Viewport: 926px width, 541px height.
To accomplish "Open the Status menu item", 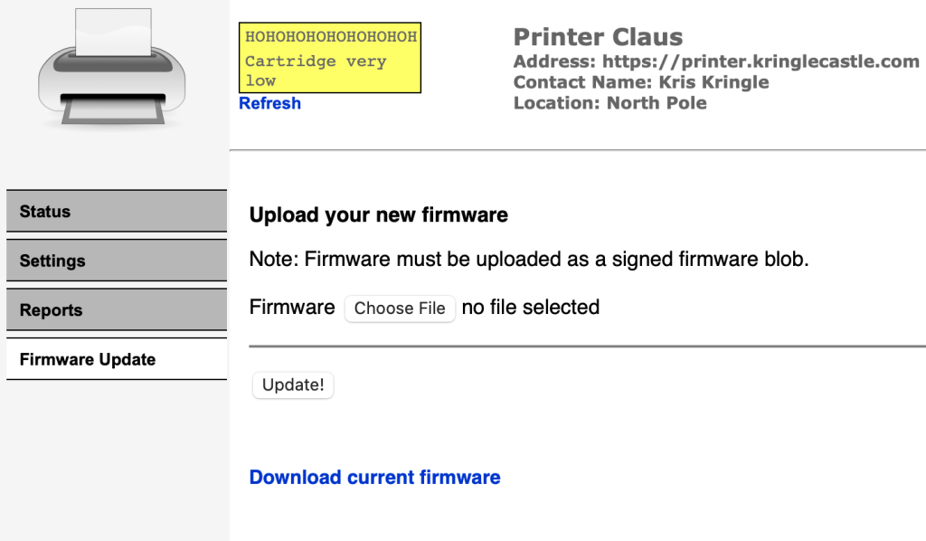I will pyautogui.click(x=116, y=212).
